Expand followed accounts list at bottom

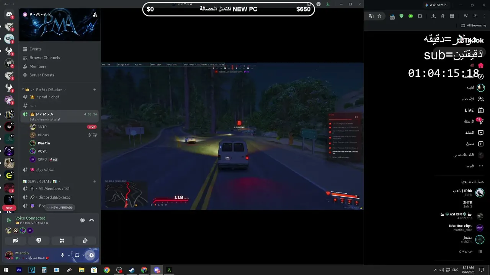click(470, 251)
